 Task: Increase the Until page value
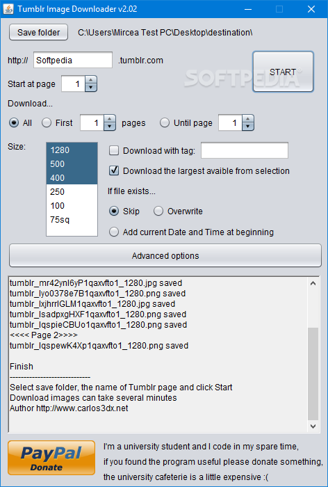coord(248,119)
